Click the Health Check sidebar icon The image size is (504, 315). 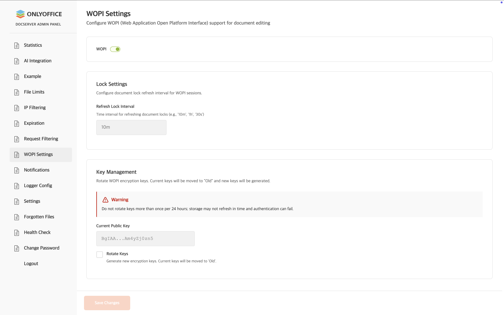(x=17, y=232)
